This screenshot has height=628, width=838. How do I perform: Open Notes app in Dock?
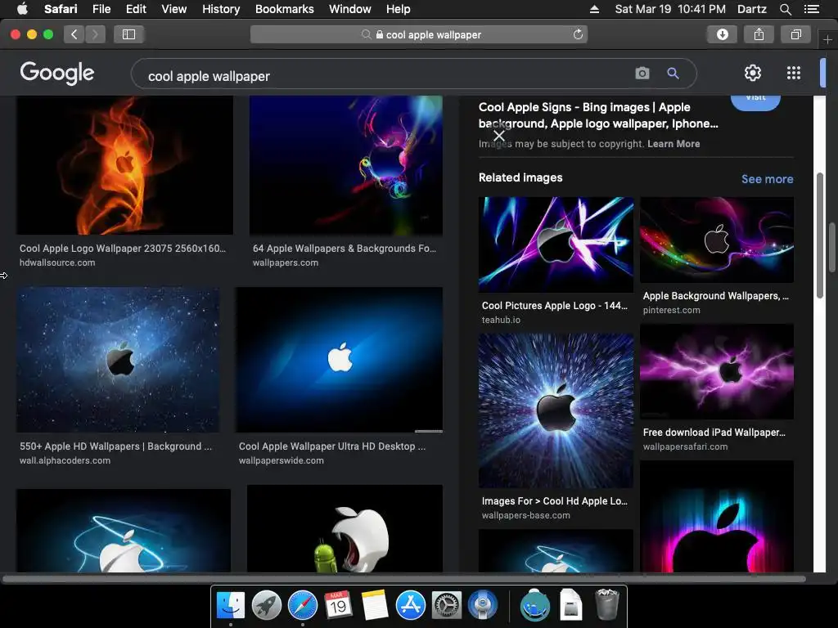tap(374, 605)
